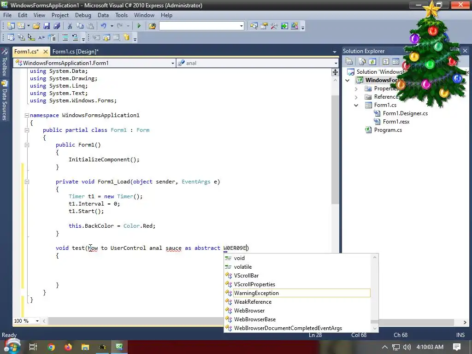Viewport: 472px width, 354px height.
Task: Open the File menu
Action: pyautogui.click(x=7, y=15)
